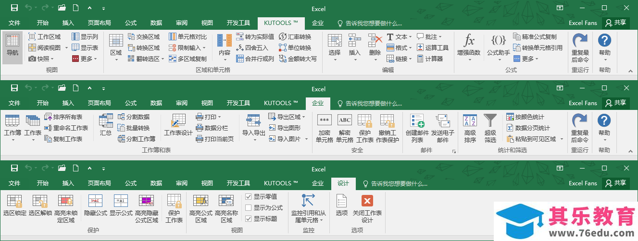
Task: Click the 批量转换 format converter
Action: tap(134, 128)
